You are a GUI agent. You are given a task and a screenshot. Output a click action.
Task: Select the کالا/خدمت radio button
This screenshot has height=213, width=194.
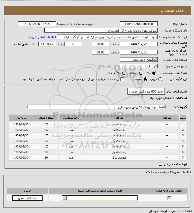pos(124,73)
